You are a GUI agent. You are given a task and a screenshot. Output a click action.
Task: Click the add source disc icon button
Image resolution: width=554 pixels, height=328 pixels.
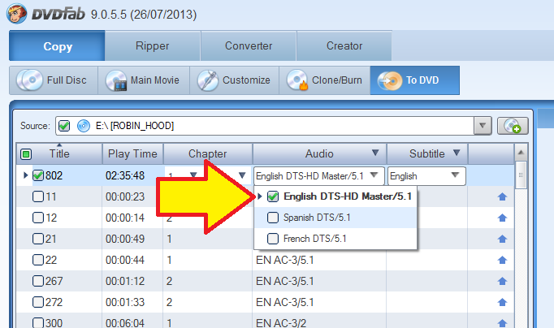[513, 126]
